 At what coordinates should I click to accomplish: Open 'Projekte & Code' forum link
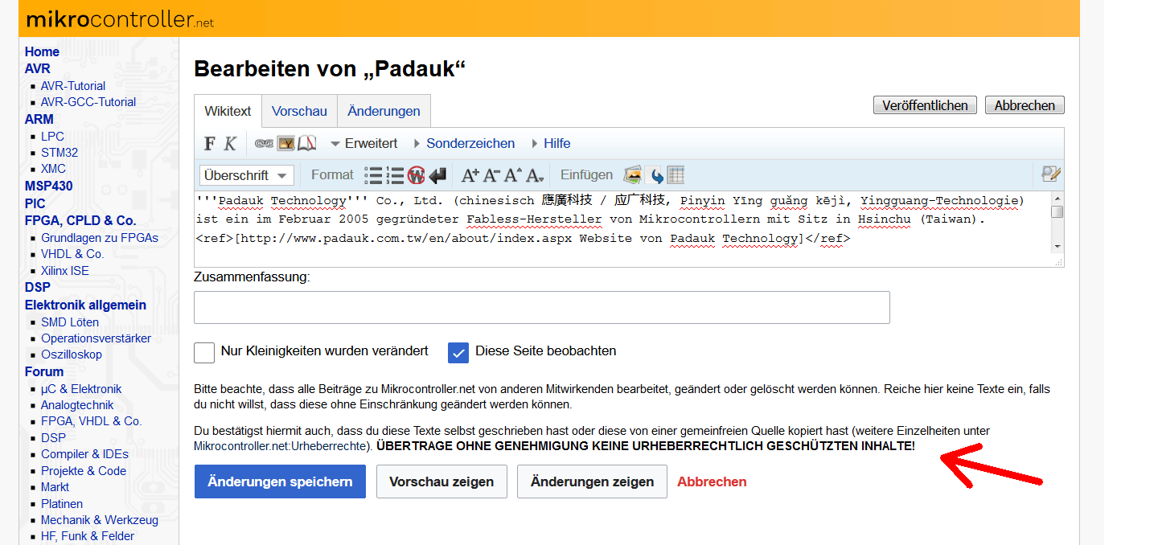(x=84, y=471)
